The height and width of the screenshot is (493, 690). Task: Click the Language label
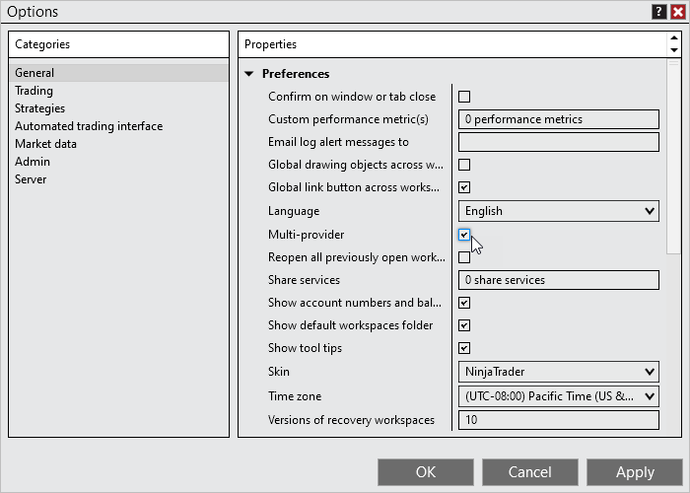pyautogui.click(x=294, y=211)
